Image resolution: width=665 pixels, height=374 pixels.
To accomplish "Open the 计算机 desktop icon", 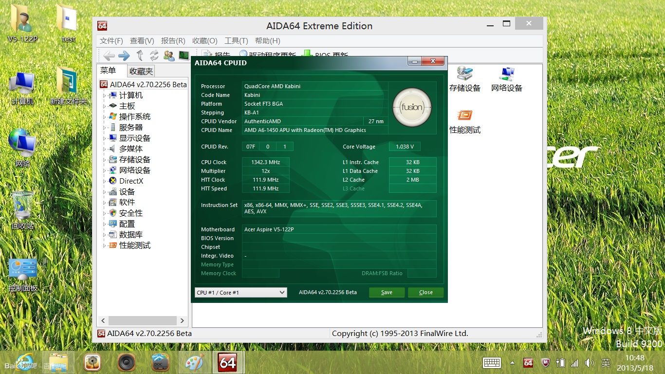I will (x=22, y=88).
